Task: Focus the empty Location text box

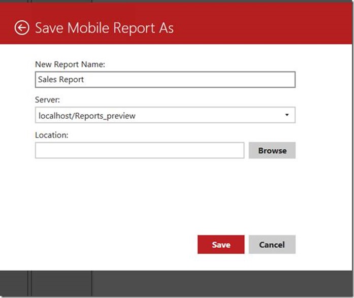Action: [x=140, y=150]
